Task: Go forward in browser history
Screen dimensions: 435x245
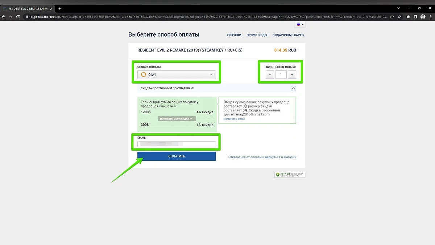Action: point(11,17)
